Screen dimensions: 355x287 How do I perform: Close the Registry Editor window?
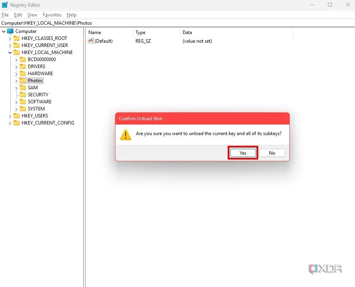pyautogui.click(x=348, y=5)
